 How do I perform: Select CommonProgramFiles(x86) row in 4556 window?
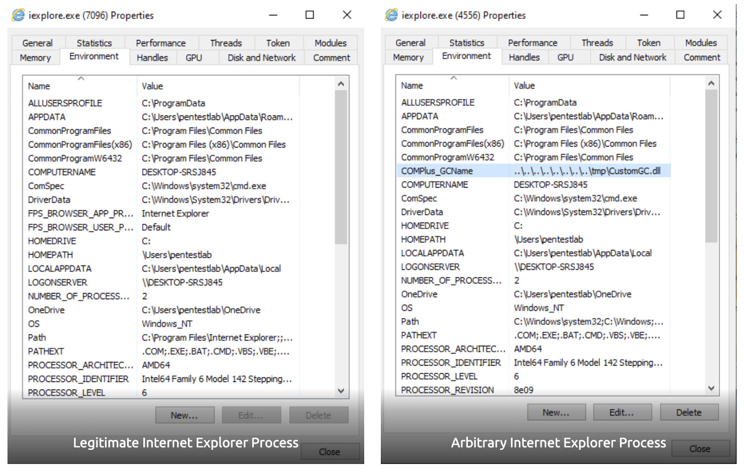[534, 144]
